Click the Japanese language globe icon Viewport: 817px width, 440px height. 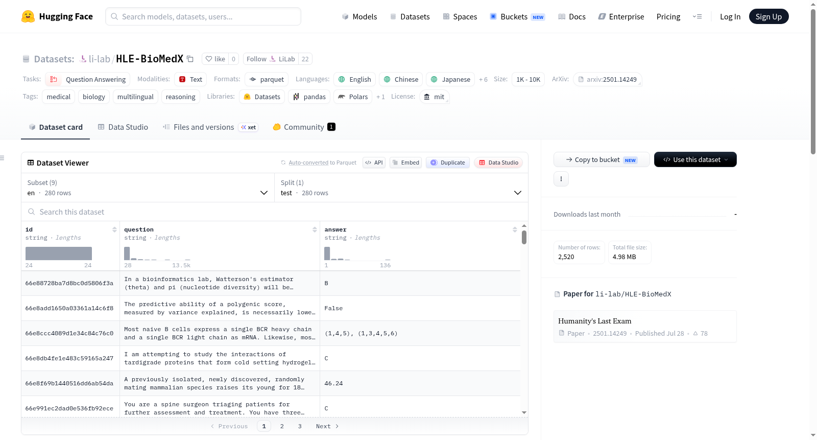click(x=434, y=79)
